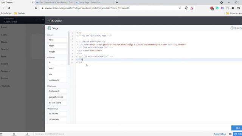Screen dimensions: 242x136
Task: Switch to the Test Client Portal tab
Action: (54, 3)
